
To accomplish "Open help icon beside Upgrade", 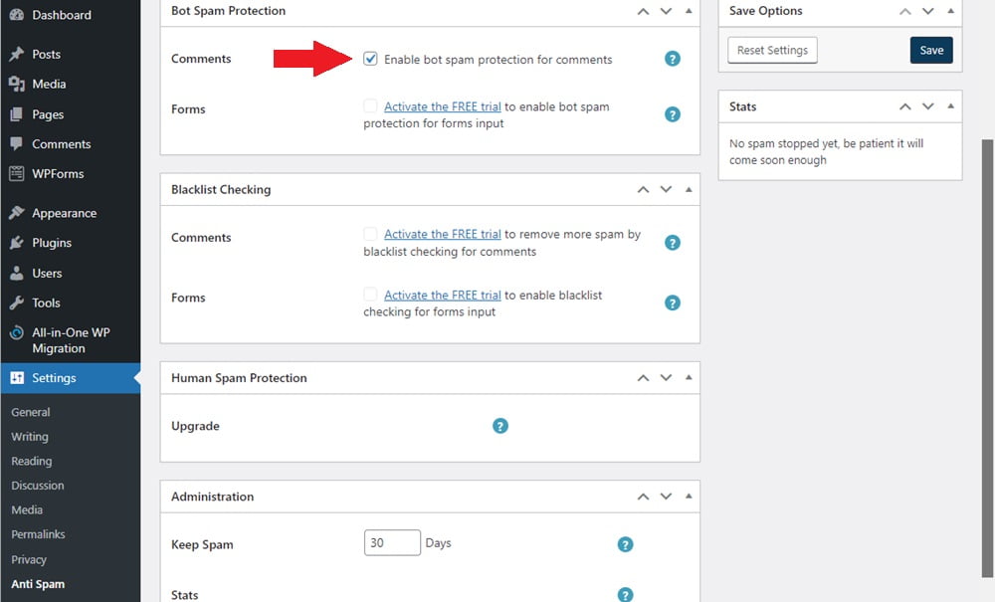I will coord(500,426).
